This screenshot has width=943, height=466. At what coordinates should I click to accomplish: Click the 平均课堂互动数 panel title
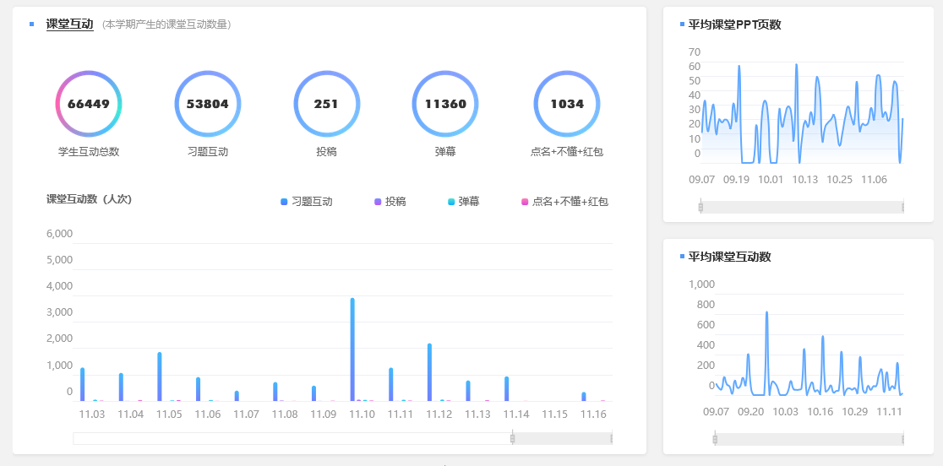[x=729, y=257]
